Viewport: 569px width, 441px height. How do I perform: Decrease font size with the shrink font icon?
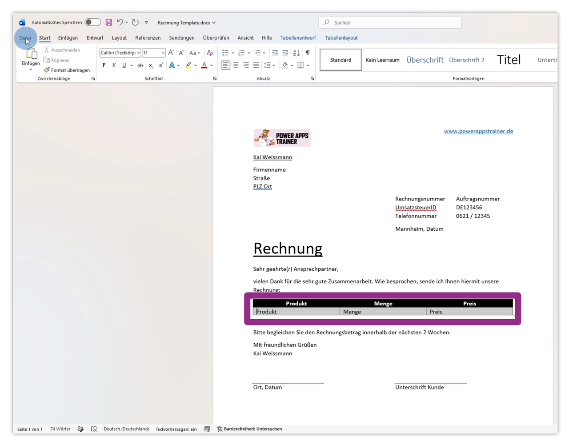click(181, 53)
